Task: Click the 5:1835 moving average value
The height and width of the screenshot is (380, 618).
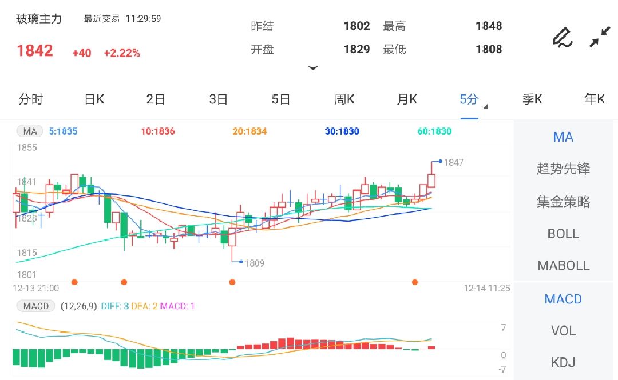Action: 63,131
